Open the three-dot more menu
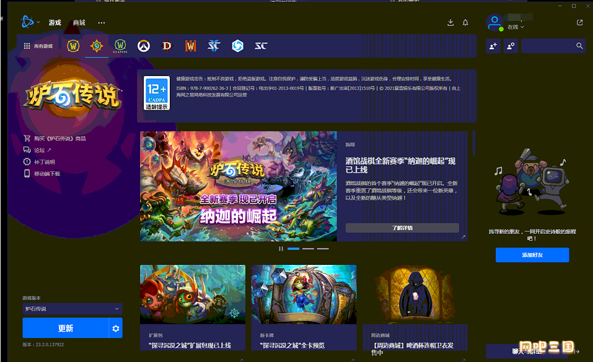Image resolution: width=593 pixels, height=362 pixels. [x=102, y=23]
